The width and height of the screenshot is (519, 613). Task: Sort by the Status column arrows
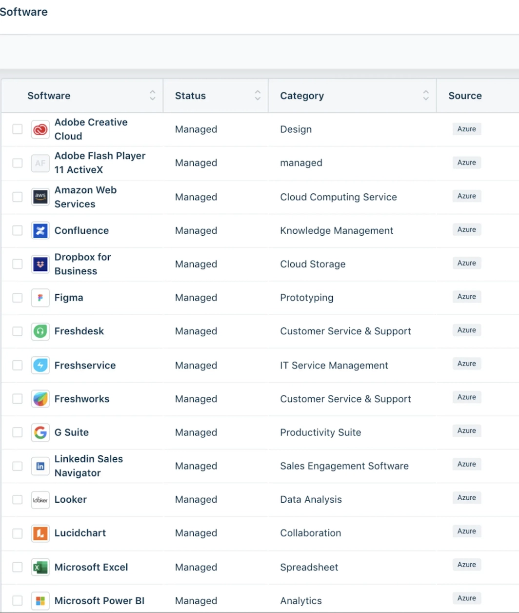click(258, 96)
